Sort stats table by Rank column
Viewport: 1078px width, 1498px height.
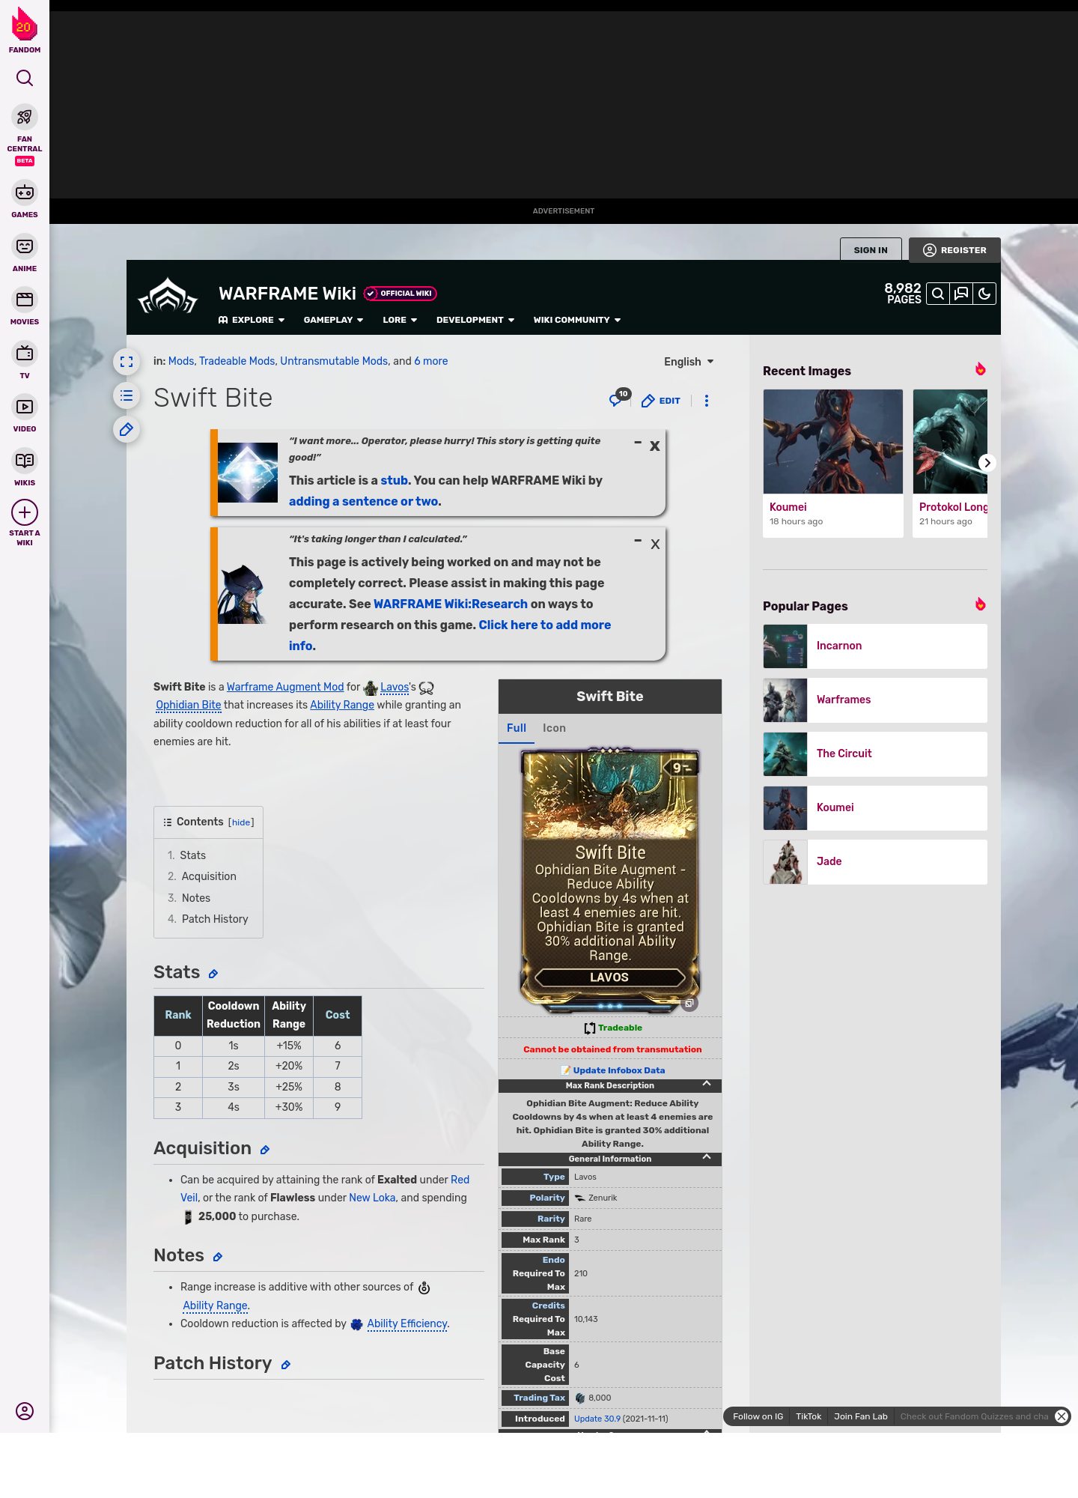pyautogui.click(x=178, y=1016)
